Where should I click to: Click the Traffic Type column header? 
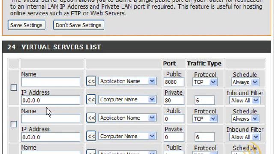(204, 64)
